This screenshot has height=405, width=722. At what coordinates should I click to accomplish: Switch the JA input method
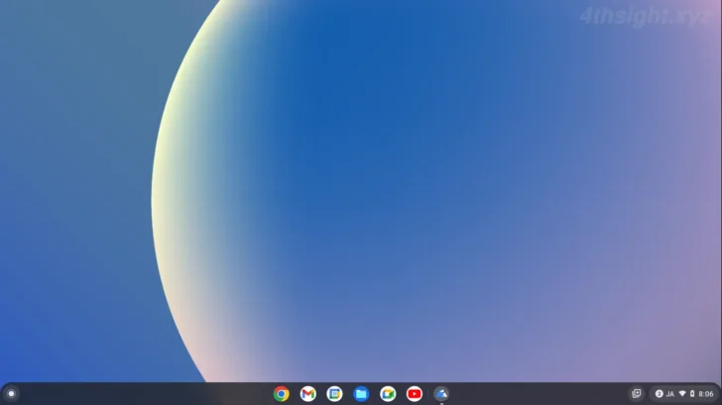pos(670,394)
